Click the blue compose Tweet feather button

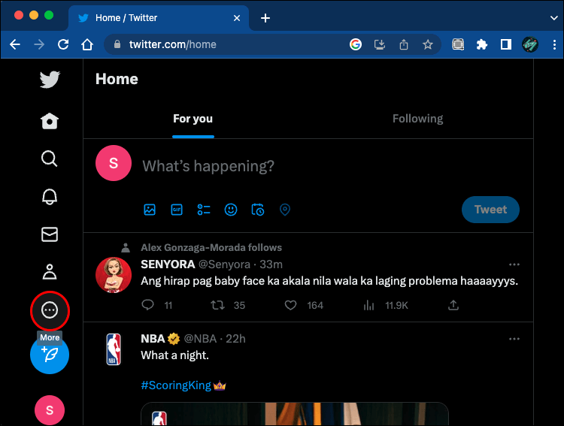coord(50,355)
